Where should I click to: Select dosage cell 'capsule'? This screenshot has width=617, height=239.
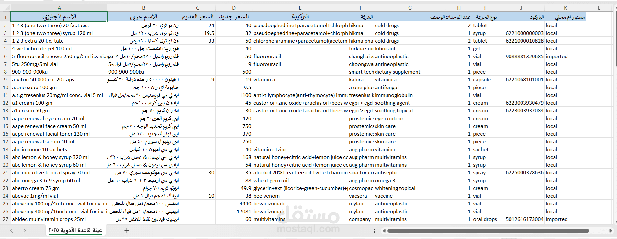(x=485, y=79)
